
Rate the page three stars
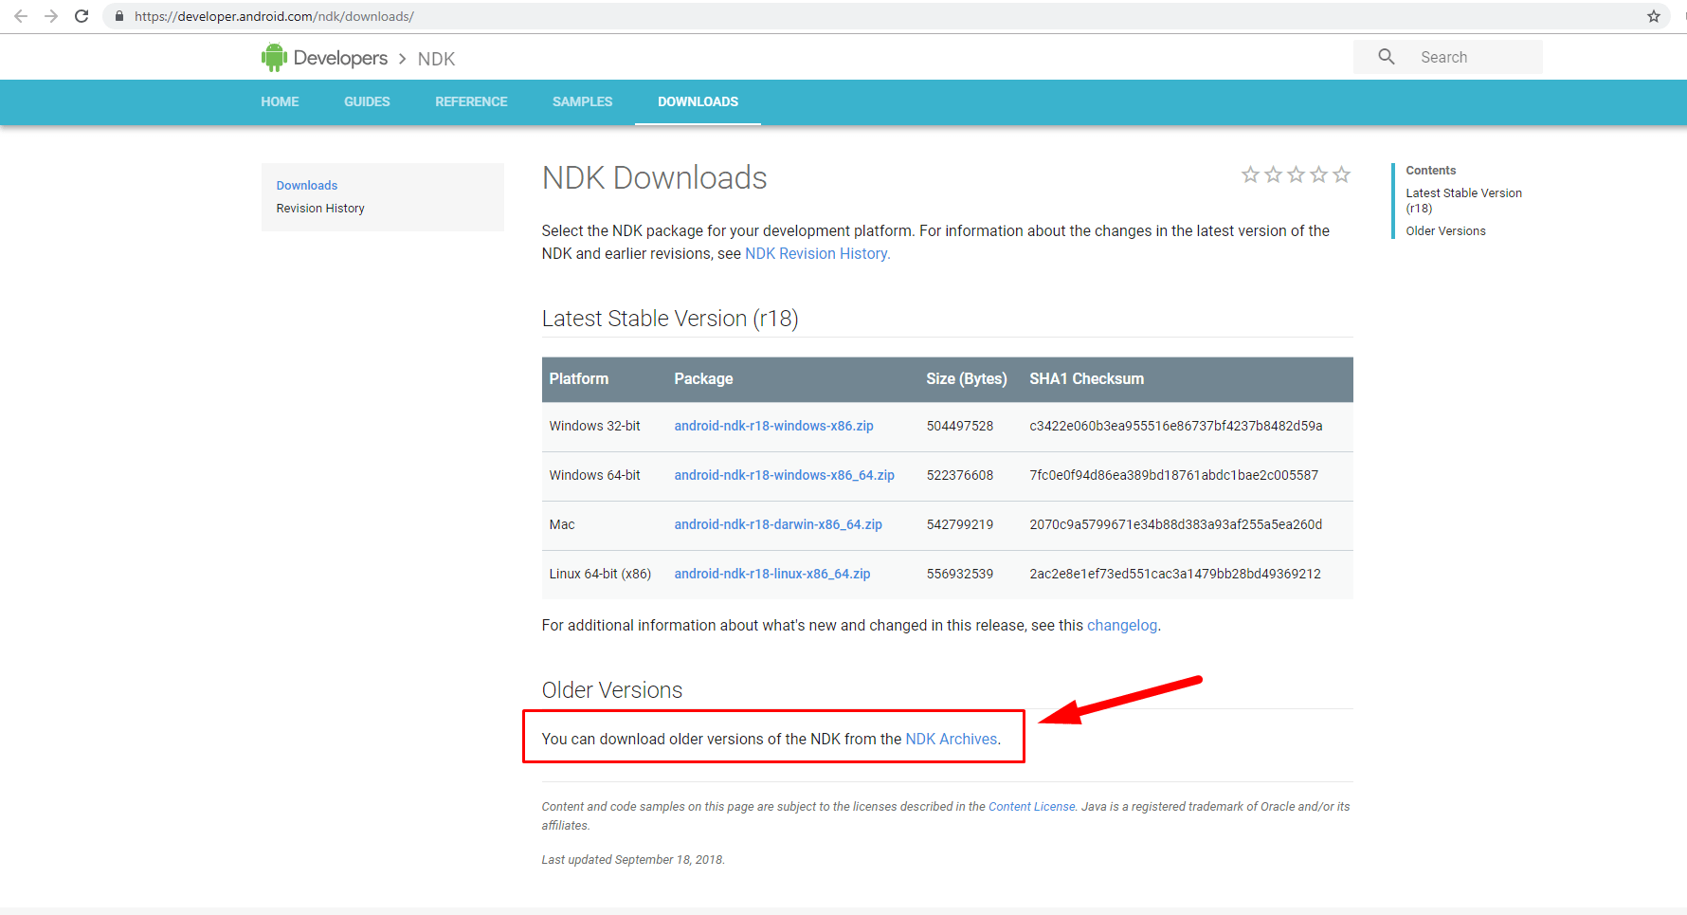(x=1296, y=174)
